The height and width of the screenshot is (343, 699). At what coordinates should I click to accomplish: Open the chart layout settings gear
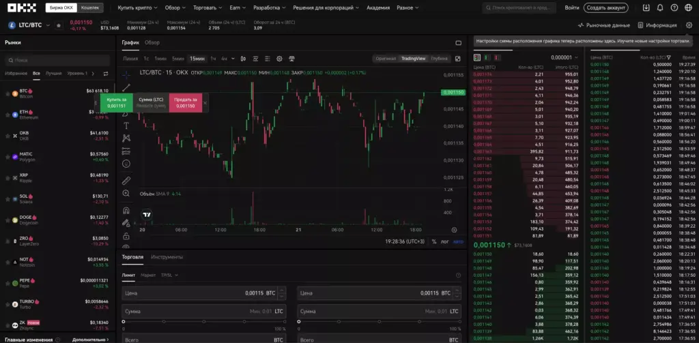click(x=689, y=25)
